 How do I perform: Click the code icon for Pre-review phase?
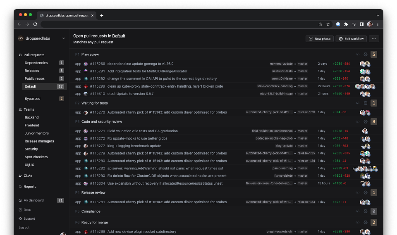pos(357,55)
